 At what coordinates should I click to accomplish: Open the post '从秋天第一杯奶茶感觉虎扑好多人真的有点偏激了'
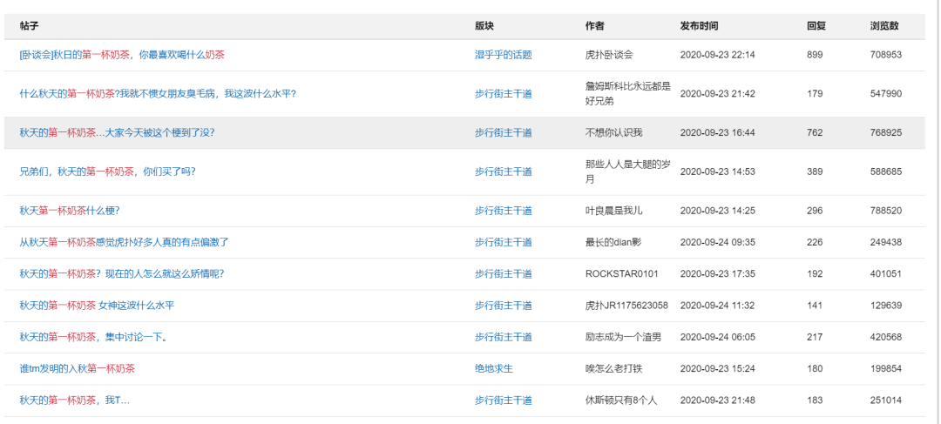coord(124,242)
